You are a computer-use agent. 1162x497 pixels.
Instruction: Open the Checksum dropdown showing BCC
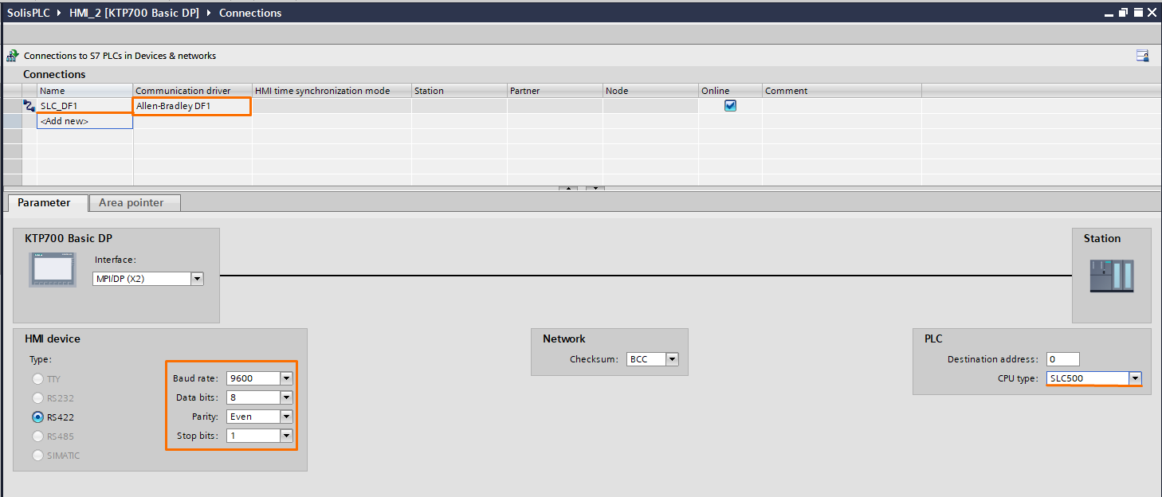coord(672,359)
